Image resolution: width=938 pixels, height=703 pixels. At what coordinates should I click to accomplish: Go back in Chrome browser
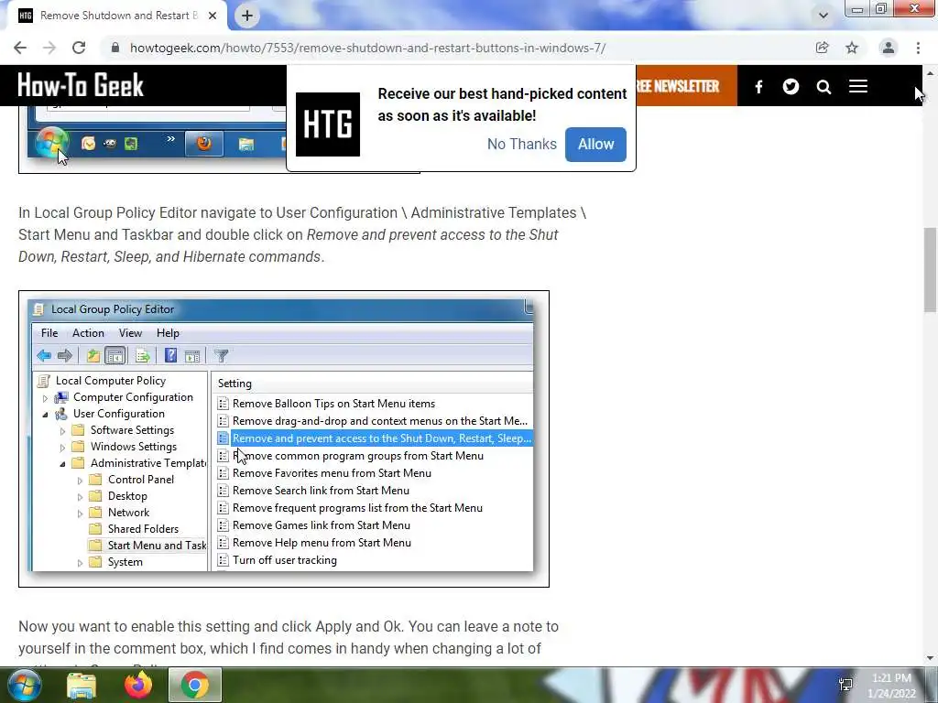click(x=20, y=48)
